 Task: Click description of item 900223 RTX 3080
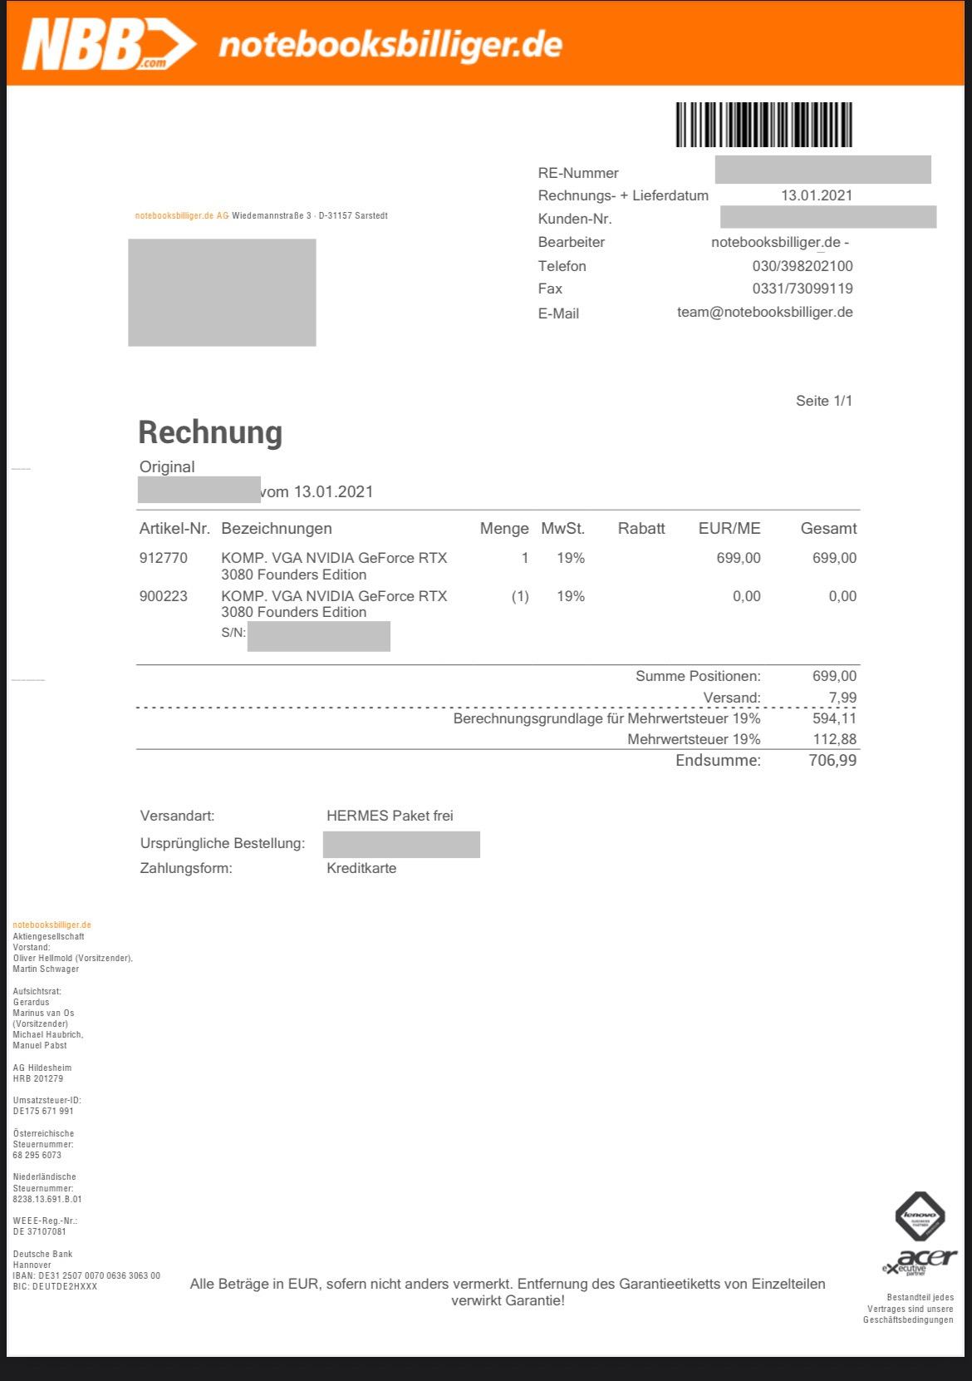coord(334,604)
